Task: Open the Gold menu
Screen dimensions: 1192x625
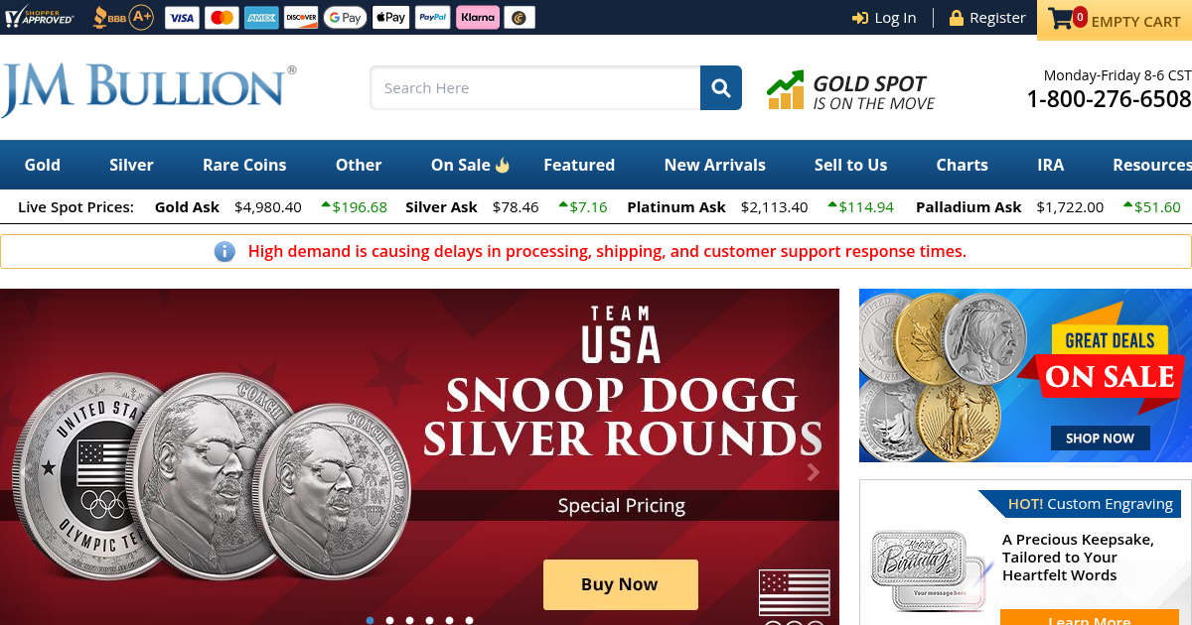Action: tap(43, 165)
